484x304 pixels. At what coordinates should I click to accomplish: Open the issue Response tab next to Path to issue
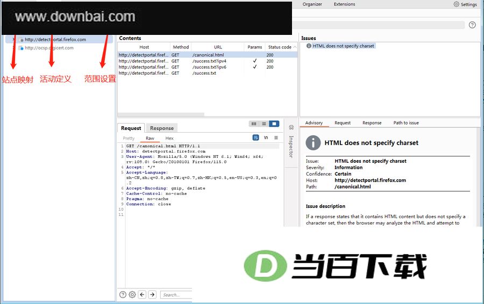click(x=372, y=122)
